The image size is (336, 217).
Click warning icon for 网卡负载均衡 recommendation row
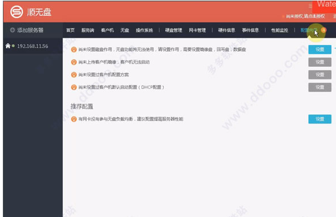coord(74,119)
